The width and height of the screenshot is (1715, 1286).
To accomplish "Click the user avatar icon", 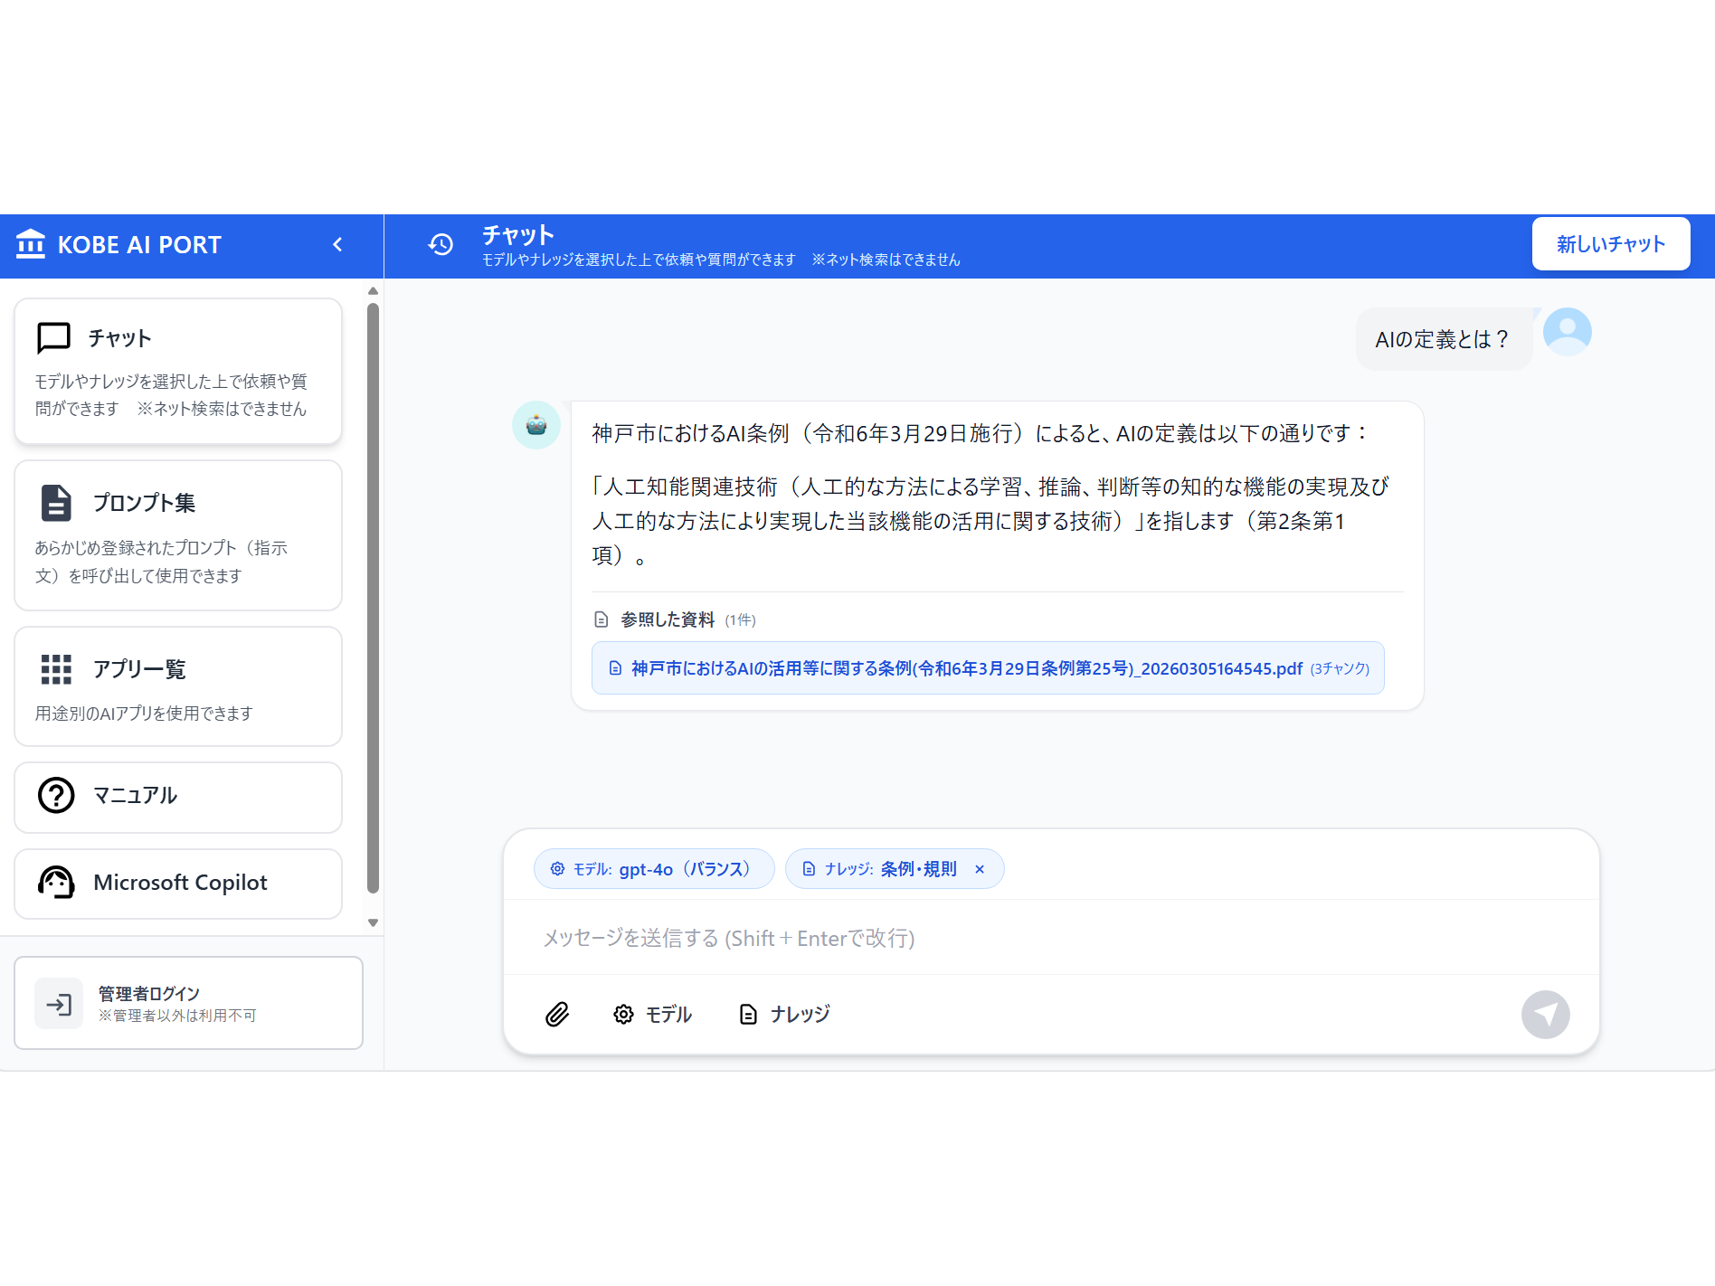I will (x=1568, y=332).
